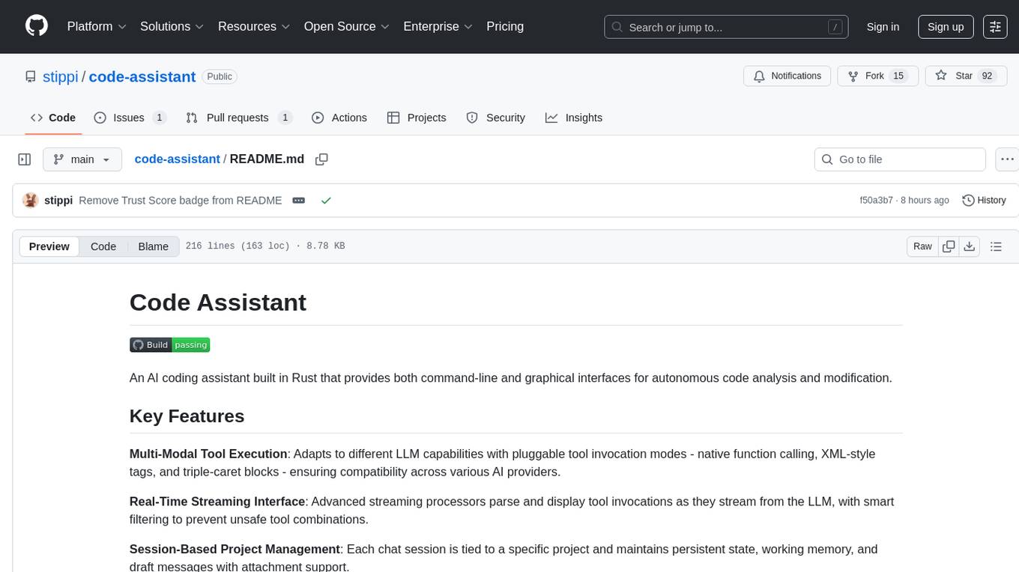The image size is (1019, 572).
Task: Click the Code Assistant heading
Action: [218, 302]
